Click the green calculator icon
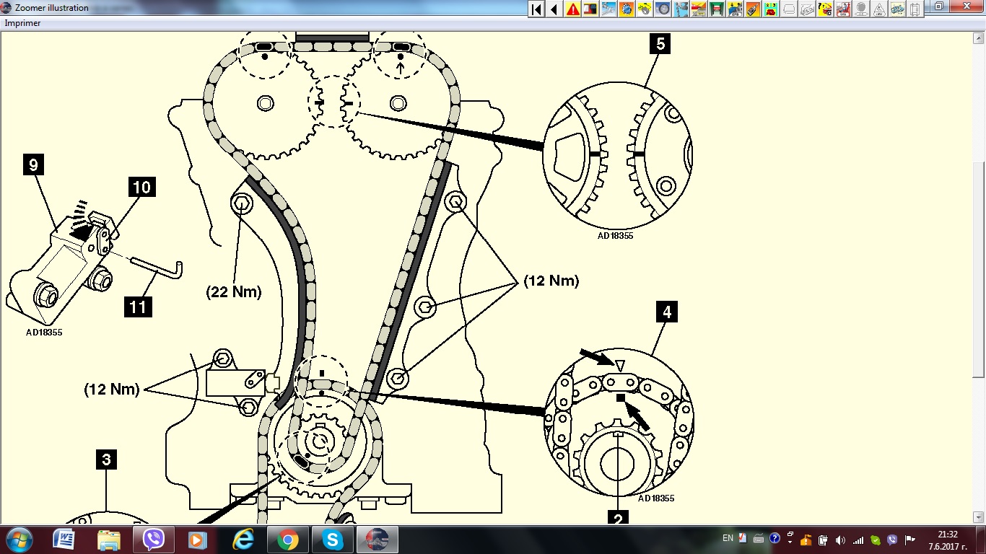Image resolution: width=986 pixels, height=554 pixels. 771,9
